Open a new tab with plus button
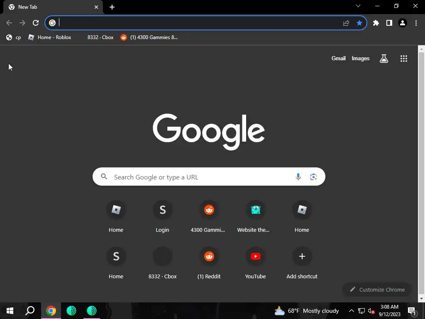This screenshot has width=425, height=319. pyautogui.click(x=112, y=7)
